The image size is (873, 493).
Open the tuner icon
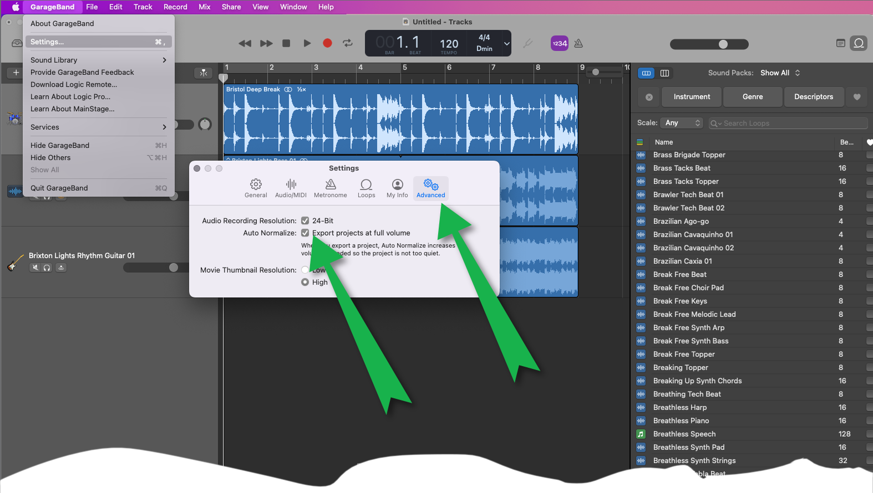pyautogui.click(x=527, y=43)
